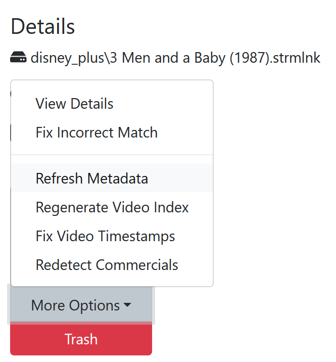The height and width of the screenshot is (362, 336).
Task: Open the More Options dropdown button
Action: pos(81,305)
